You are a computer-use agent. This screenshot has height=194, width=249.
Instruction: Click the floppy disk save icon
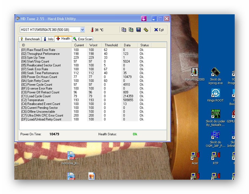(139, 30)
